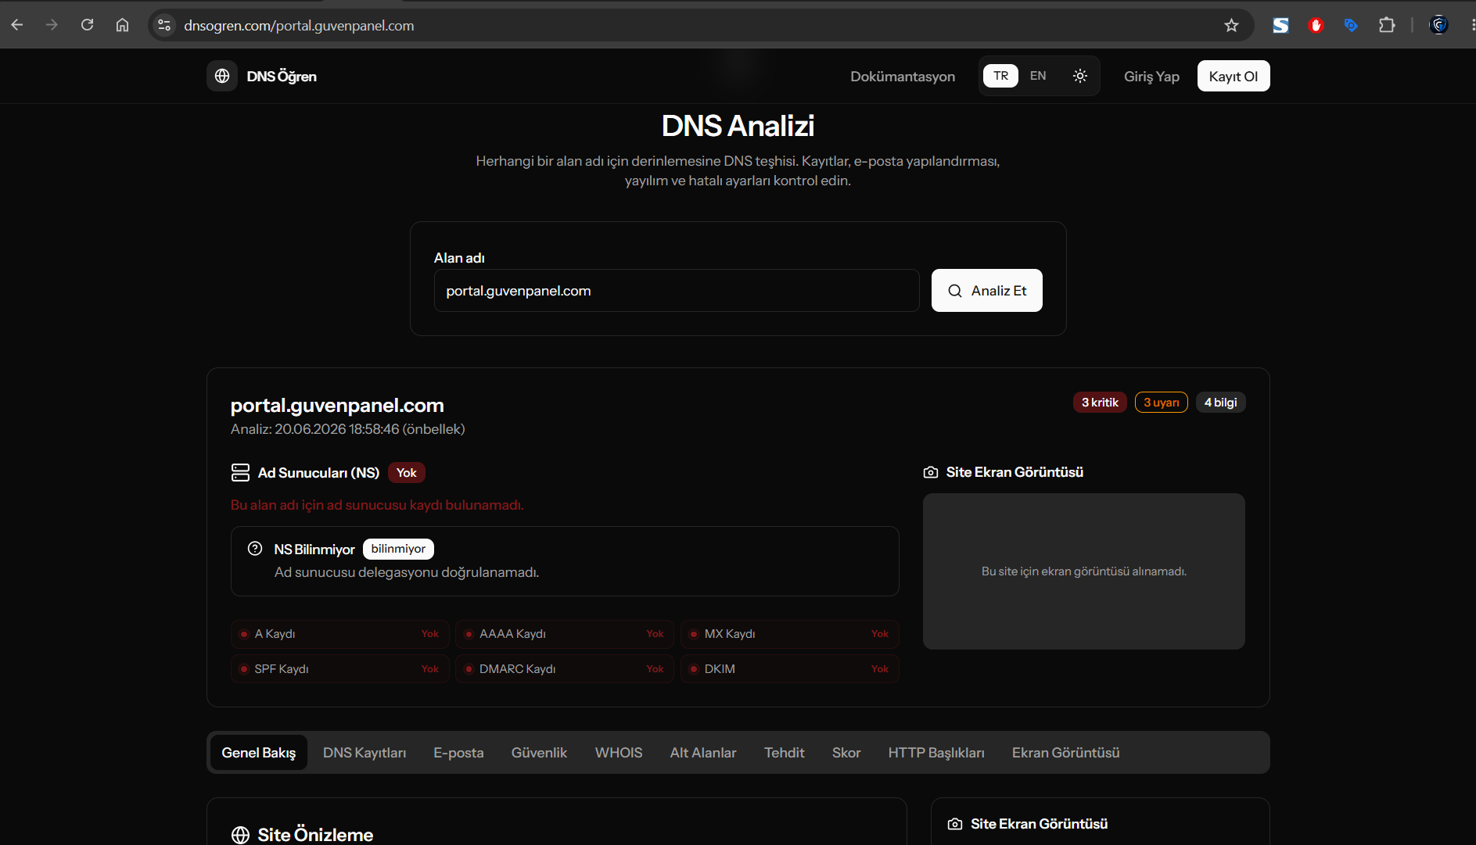1476x845 pixels.
Task: Toggle light theme with sun icon
Action: [x=1080, y=76]
